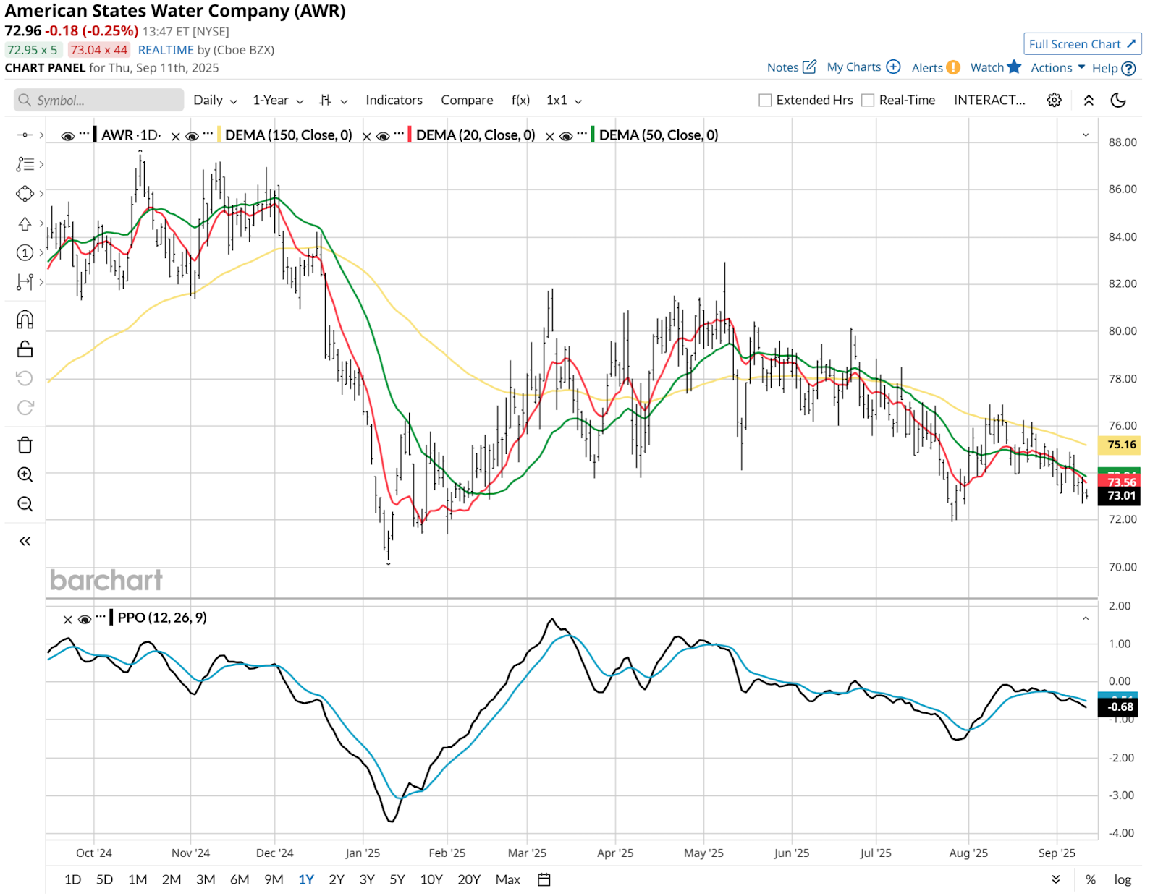1158x896 pixels.
Task: Toggle PPO indicator visibility eye
Action: point(85,619)
